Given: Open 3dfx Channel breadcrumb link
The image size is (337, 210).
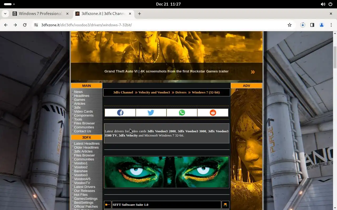Looking at the screenshot, I should tap(123, 92).
